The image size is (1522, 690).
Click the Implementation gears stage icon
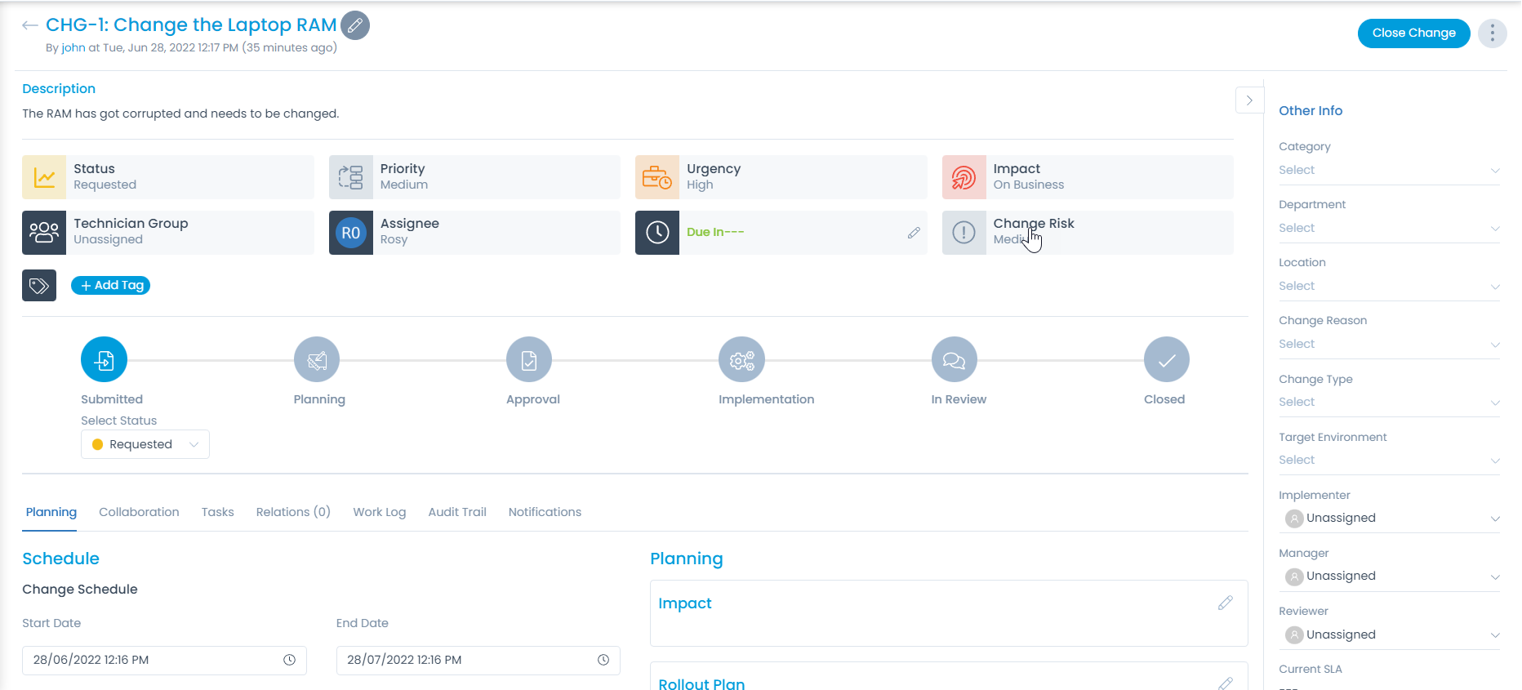pos(741,360)
